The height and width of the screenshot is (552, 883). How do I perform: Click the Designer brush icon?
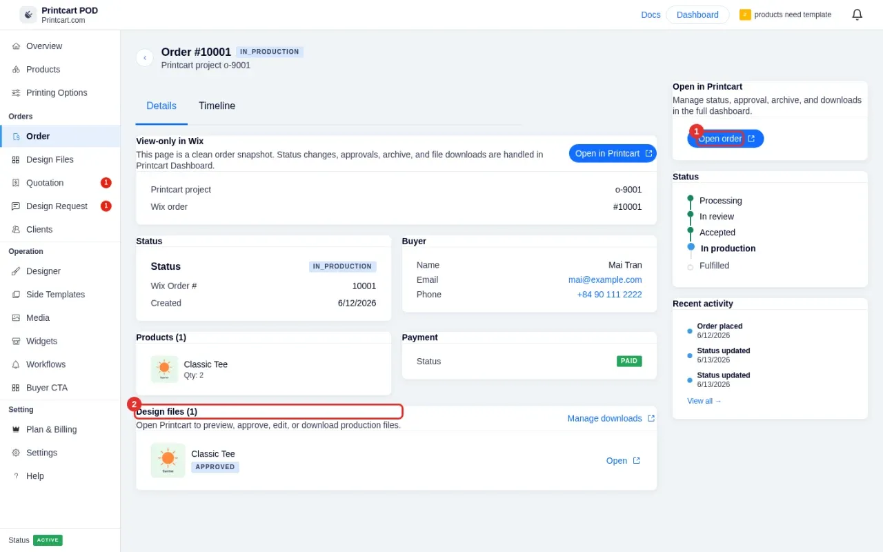pos(16,271)
